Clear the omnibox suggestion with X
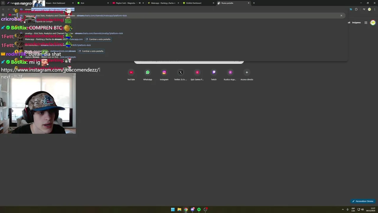Image resolution: width=378 pixels, height=213 pixels. (341, 15)
